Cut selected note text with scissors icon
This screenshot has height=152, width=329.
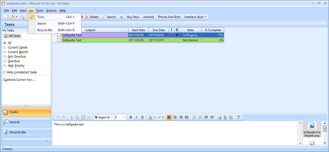point(72,117)
